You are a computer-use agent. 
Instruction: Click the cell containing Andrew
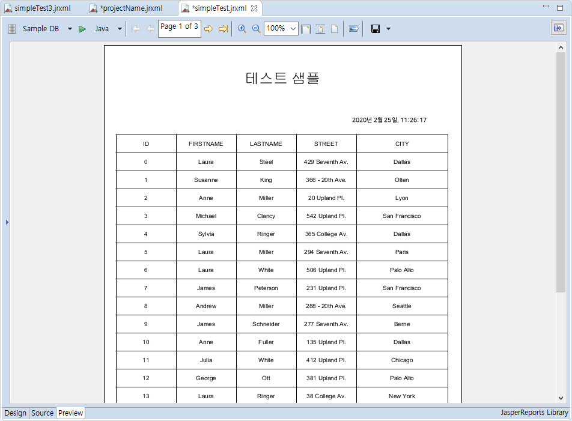click(206, 306)
